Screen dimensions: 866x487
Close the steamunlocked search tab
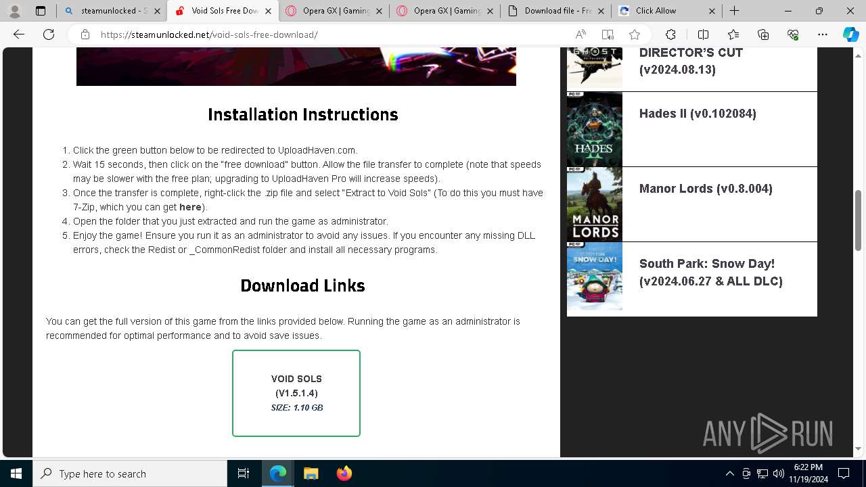(x=157, y=11)
